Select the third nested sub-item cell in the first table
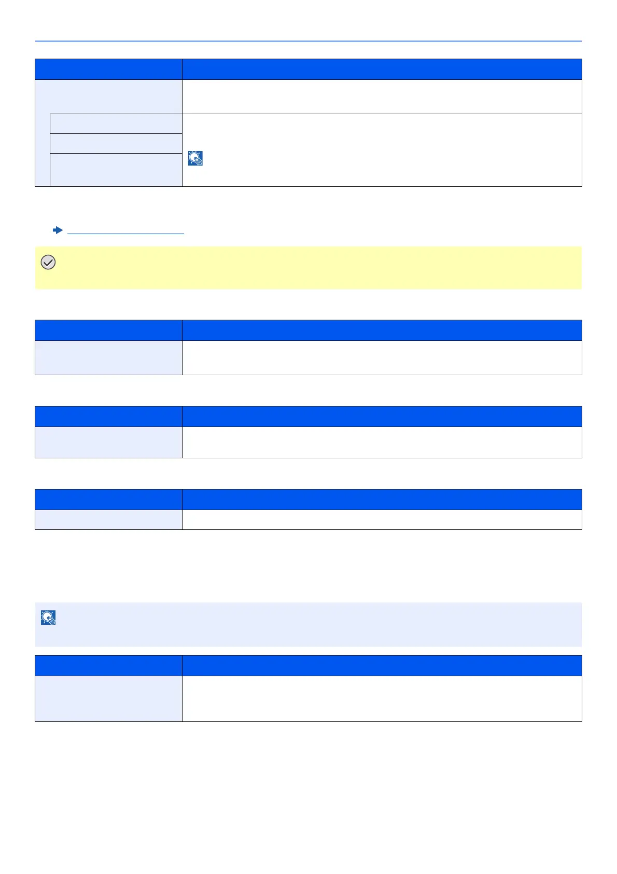Viewport: 617px width, 874px height. 116,170
